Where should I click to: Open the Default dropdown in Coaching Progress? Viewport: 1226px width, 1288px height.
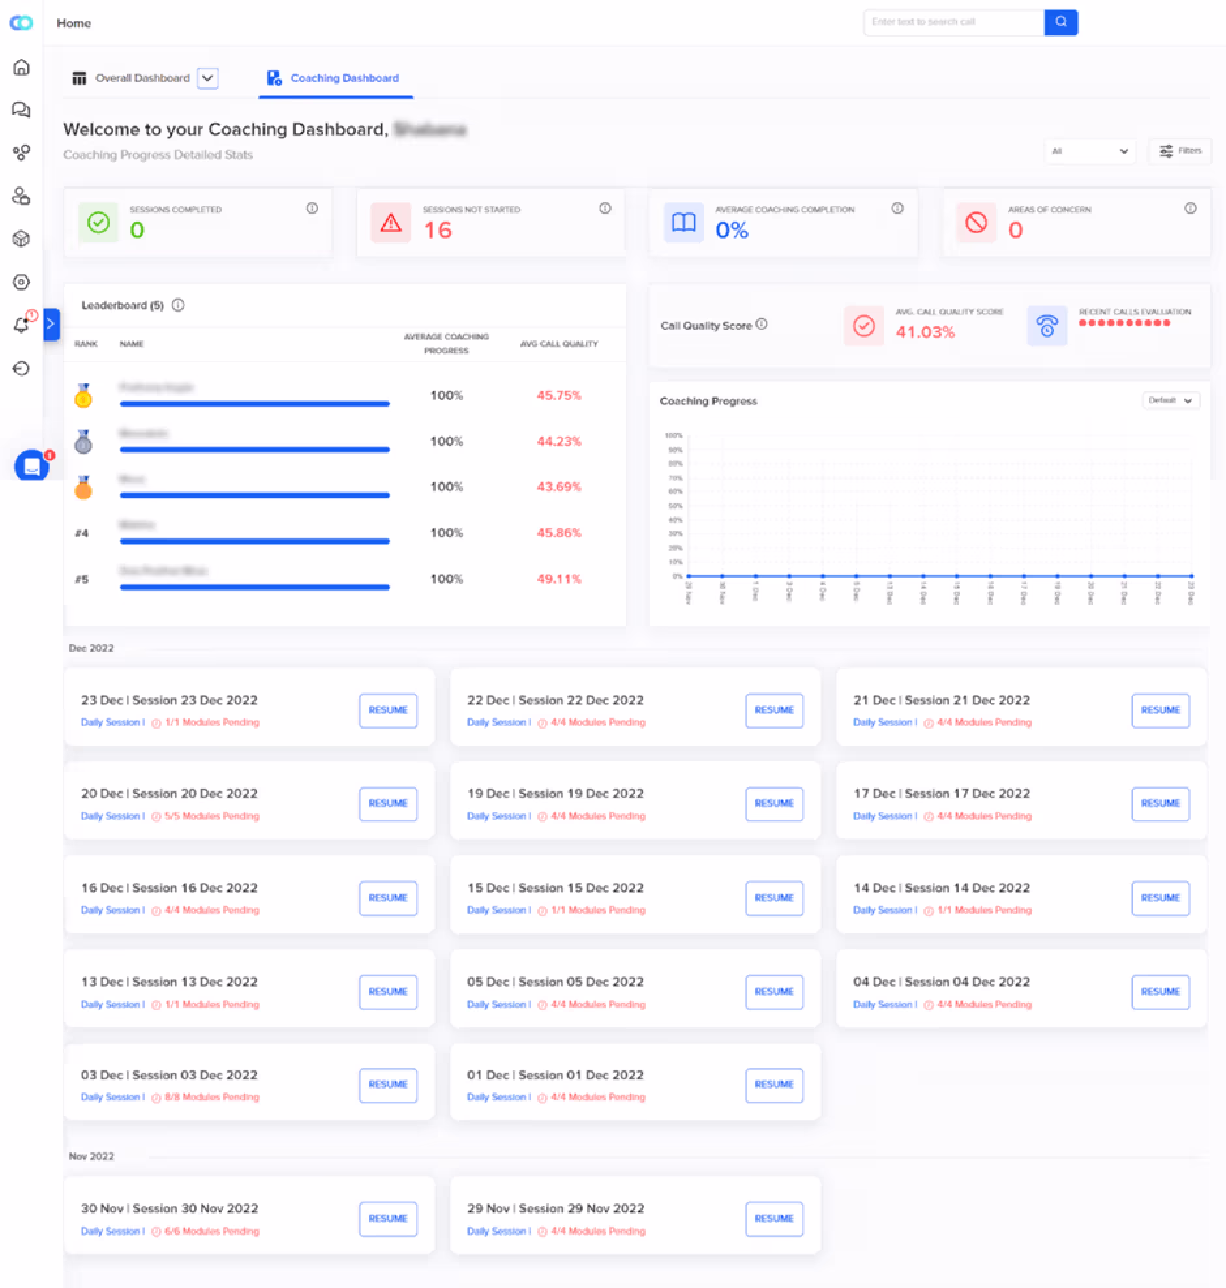[1171, 400]
